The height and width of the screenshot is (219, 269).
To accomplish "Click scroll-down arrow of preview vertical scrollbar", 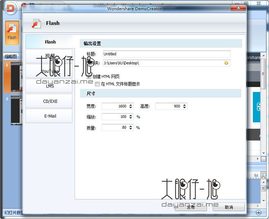I will pos(264,153).
